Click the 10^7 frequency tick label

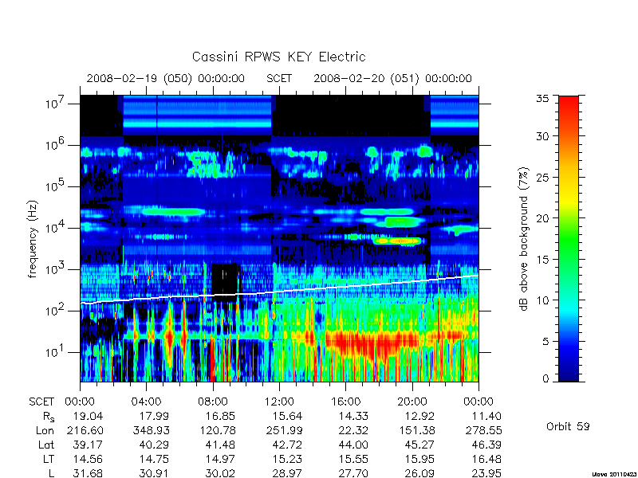click(x=53, y=103)
